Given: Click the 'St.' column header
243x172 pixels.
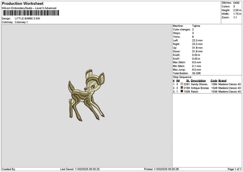Looking at the screenshot, I should (x=188, y=81).
